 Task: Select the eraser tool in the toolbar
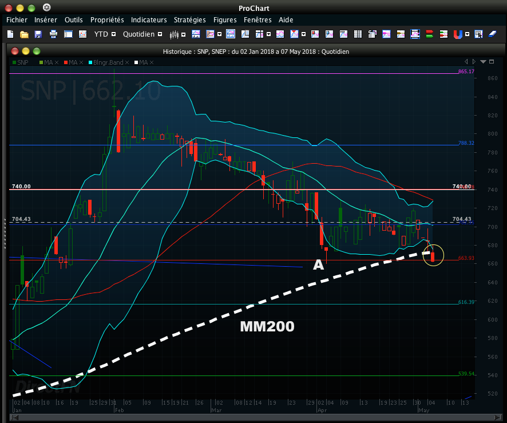(x=493, y=34)
